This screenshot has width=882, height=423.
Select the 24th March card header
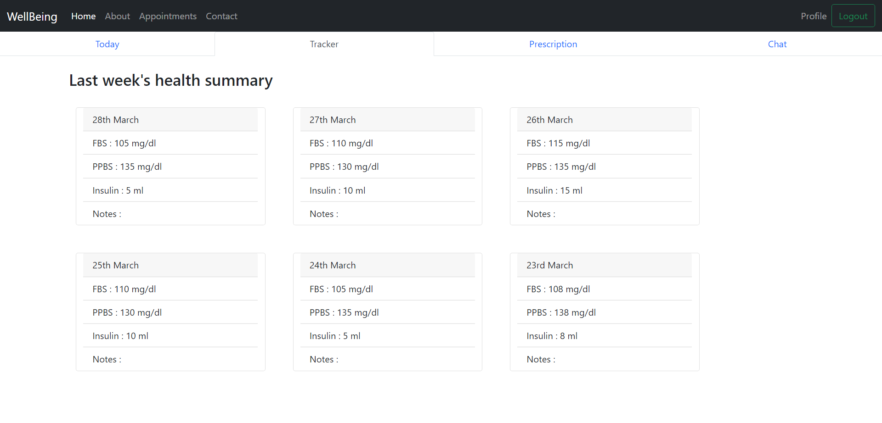point(388,265)
